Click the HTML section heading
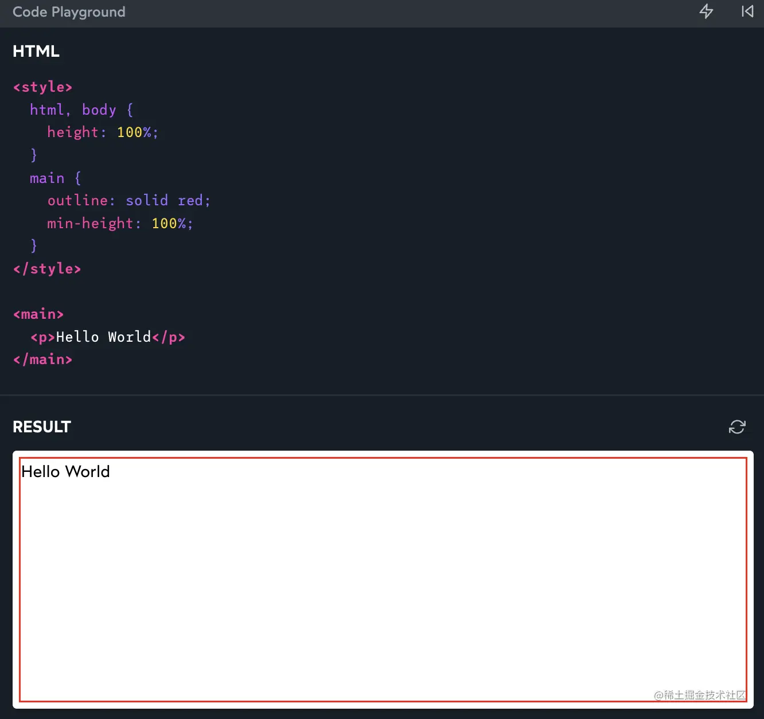Viewport: 764px width, 719px height. tap(36, 52)
